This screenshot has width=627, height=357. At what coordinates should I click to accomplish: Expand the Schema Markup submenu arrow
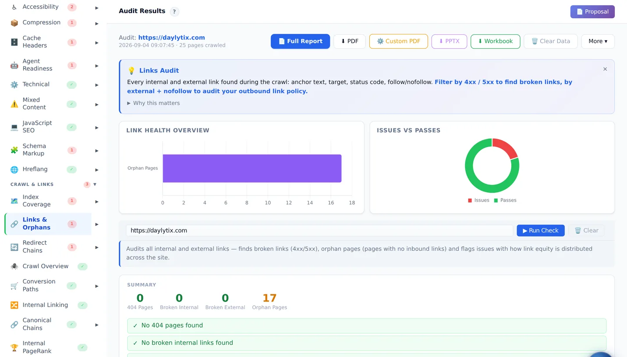[97, 151]
